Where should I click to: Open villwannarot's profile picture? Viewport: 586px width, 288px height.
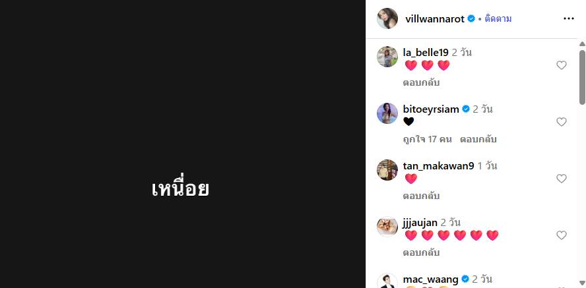tap(387, 18)
